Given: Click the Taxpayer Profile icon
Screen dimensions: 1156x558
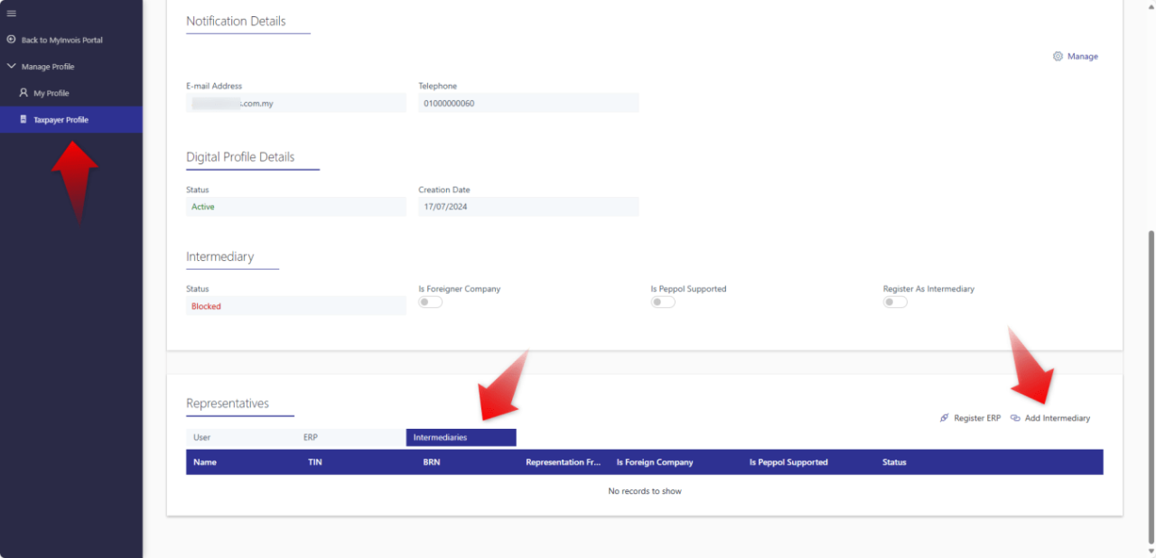Looking at the screenshot, I should click(x=24, y=119).
